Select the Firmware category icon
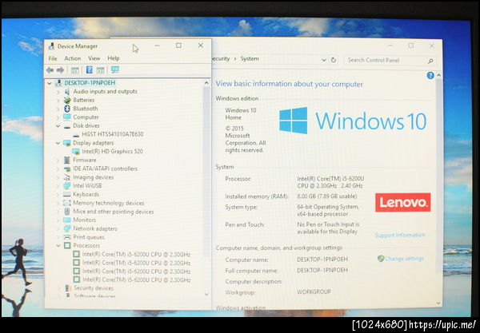Viewport: 480px width, 333px height. point(66,160)
